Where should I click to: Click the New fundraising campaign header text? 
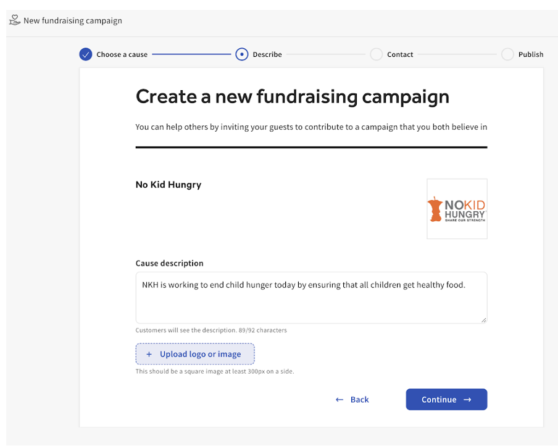(72, 20)
